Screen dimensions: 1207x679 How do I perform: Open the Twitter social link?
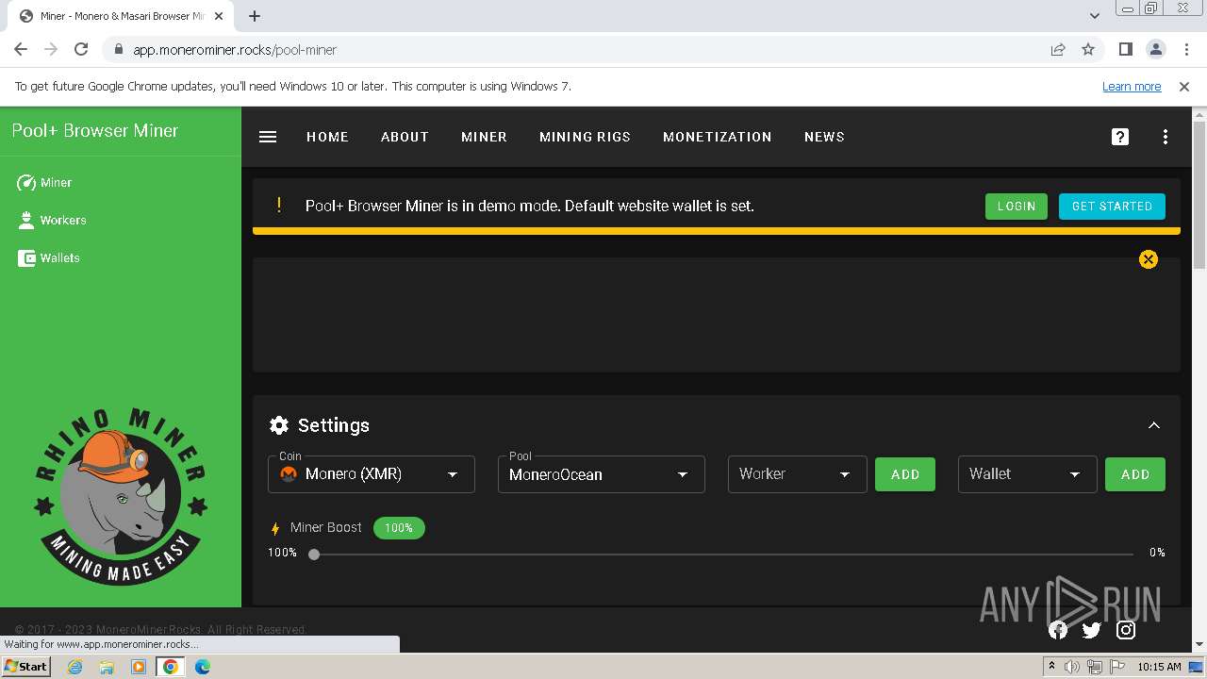tap(1092, 630)
